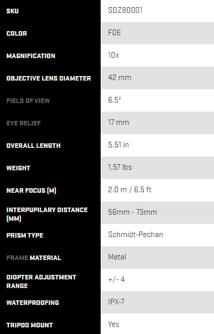Select the INTERPUPILARY DISTANCE label
Viewport: 214px width, 334px height.
pos(47,214)
